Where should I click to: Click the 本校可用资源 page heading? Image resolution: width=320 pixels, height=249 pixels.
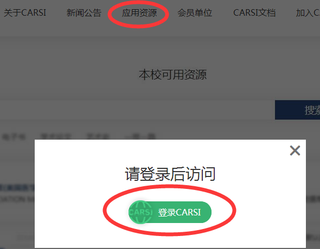(x=173, y=75)
